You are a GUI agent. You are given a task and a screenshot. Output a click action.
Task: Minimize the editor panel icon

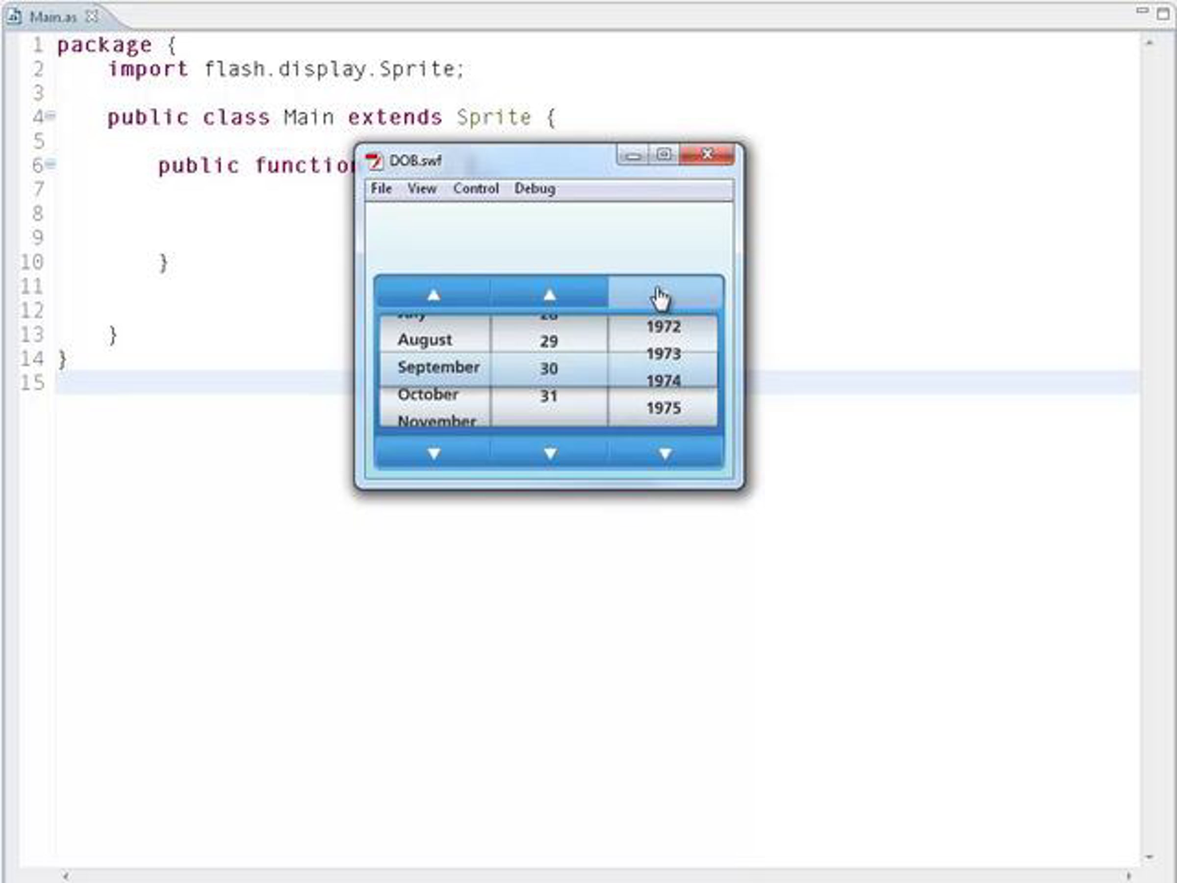click(1142, 11)
